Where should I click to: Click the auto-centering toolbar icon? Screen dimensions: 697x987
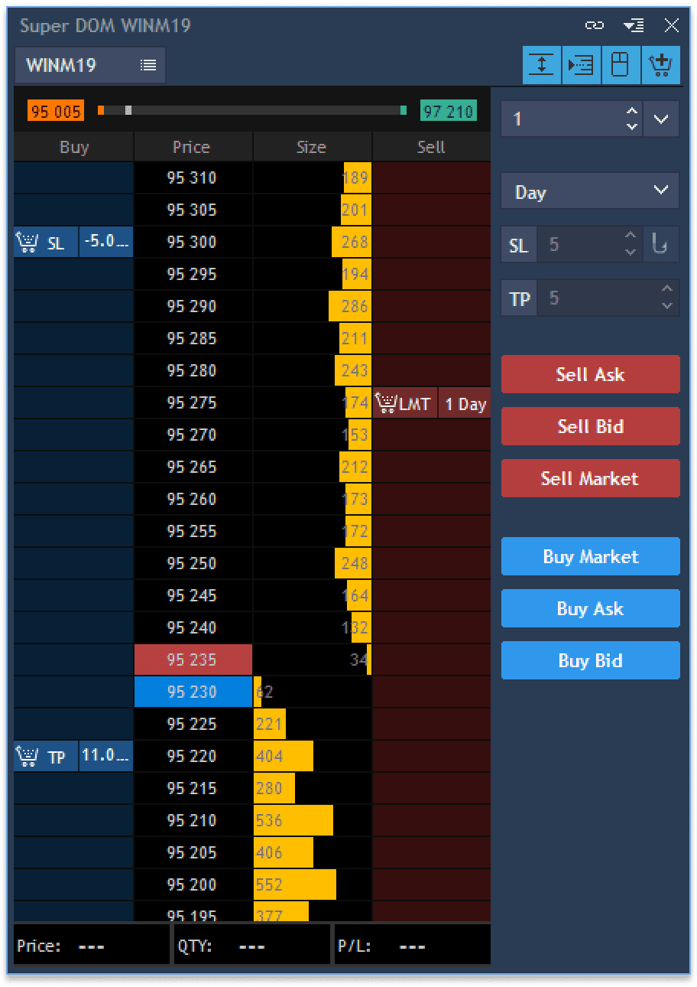coord(541,65)
